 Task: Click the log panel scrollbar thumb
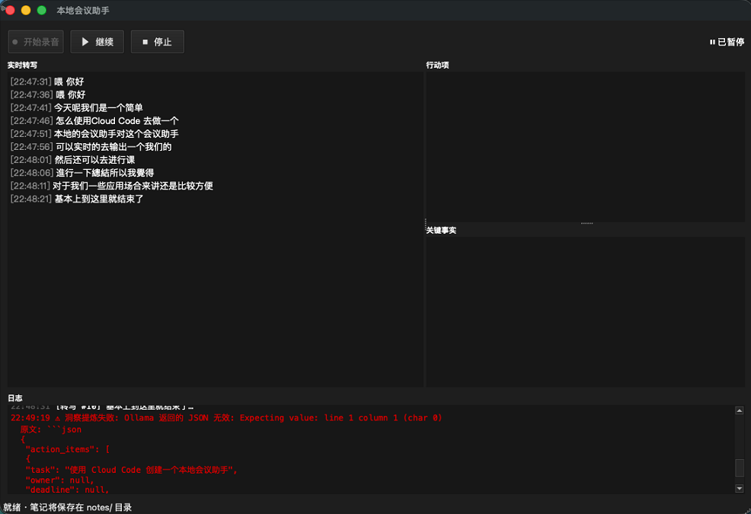739,468
